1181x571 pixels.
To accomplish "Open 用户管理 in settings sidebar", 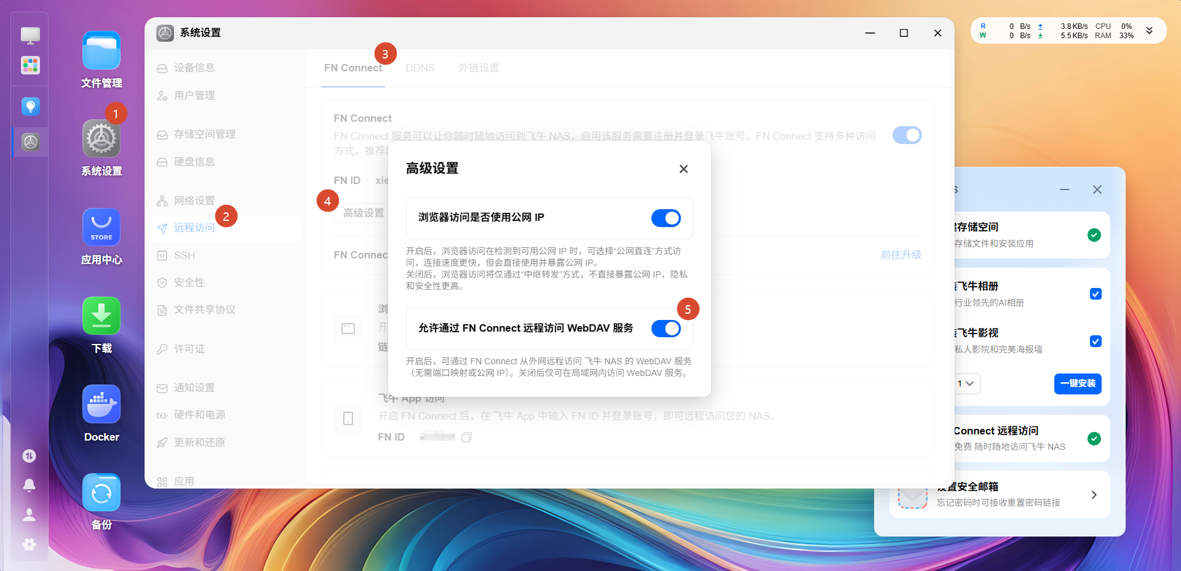I will click(x=225, y=95).
